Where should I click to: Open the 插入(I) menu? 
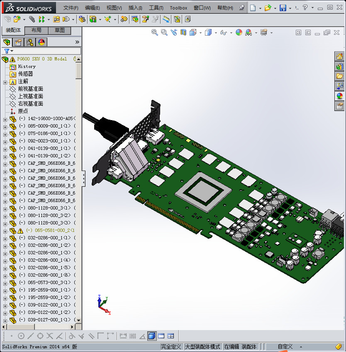click(135, 8)
